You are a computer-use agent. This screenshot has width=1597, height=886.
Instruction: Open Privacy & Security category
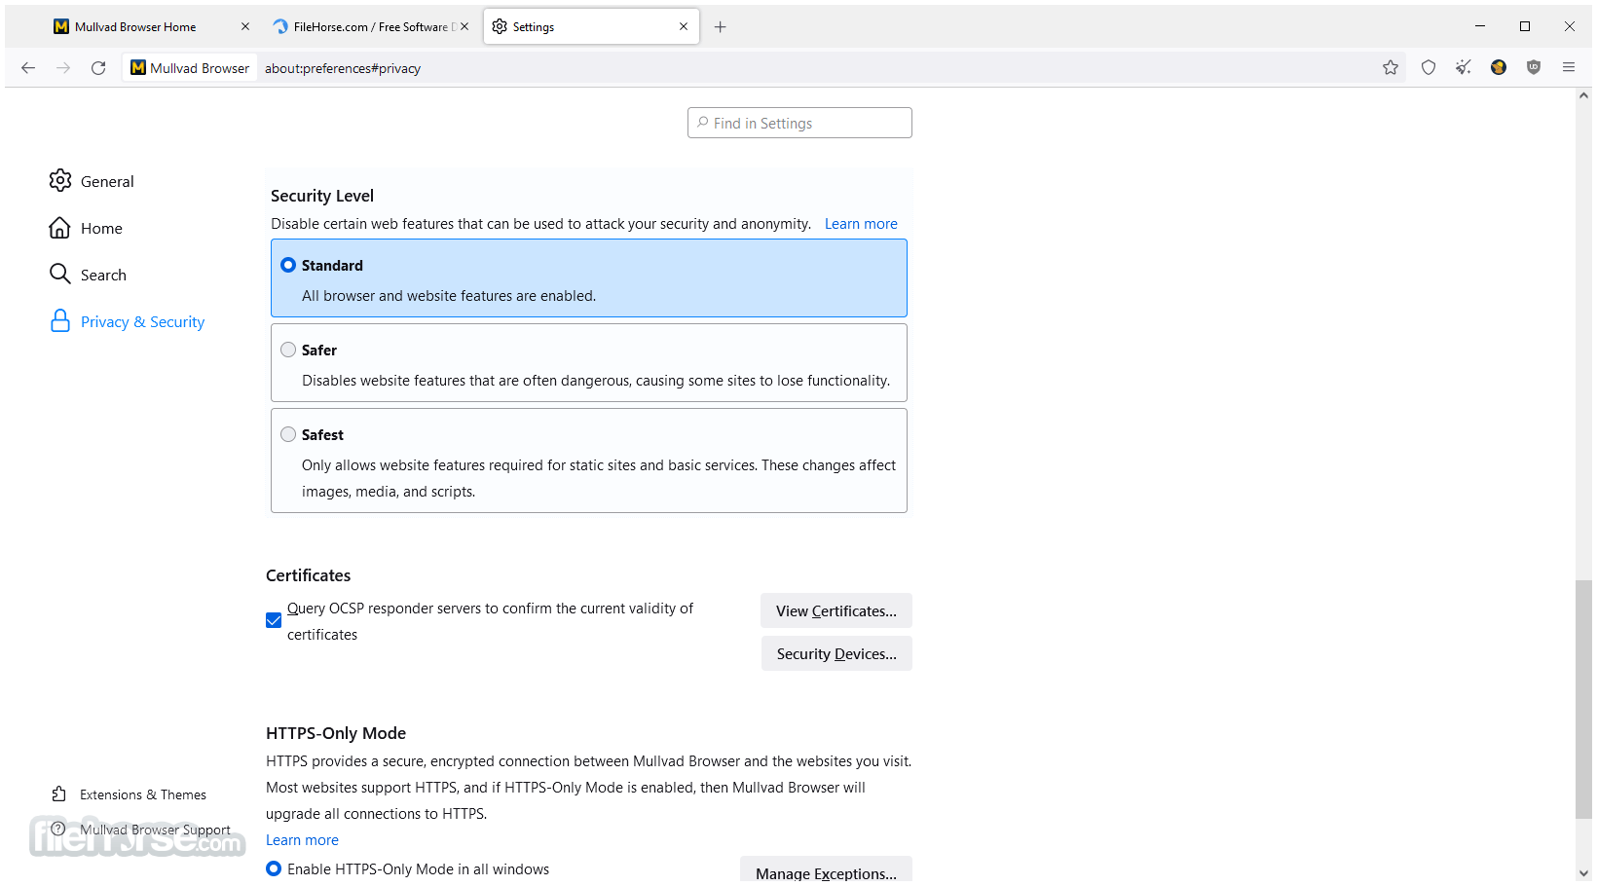[x=142, y=321]
